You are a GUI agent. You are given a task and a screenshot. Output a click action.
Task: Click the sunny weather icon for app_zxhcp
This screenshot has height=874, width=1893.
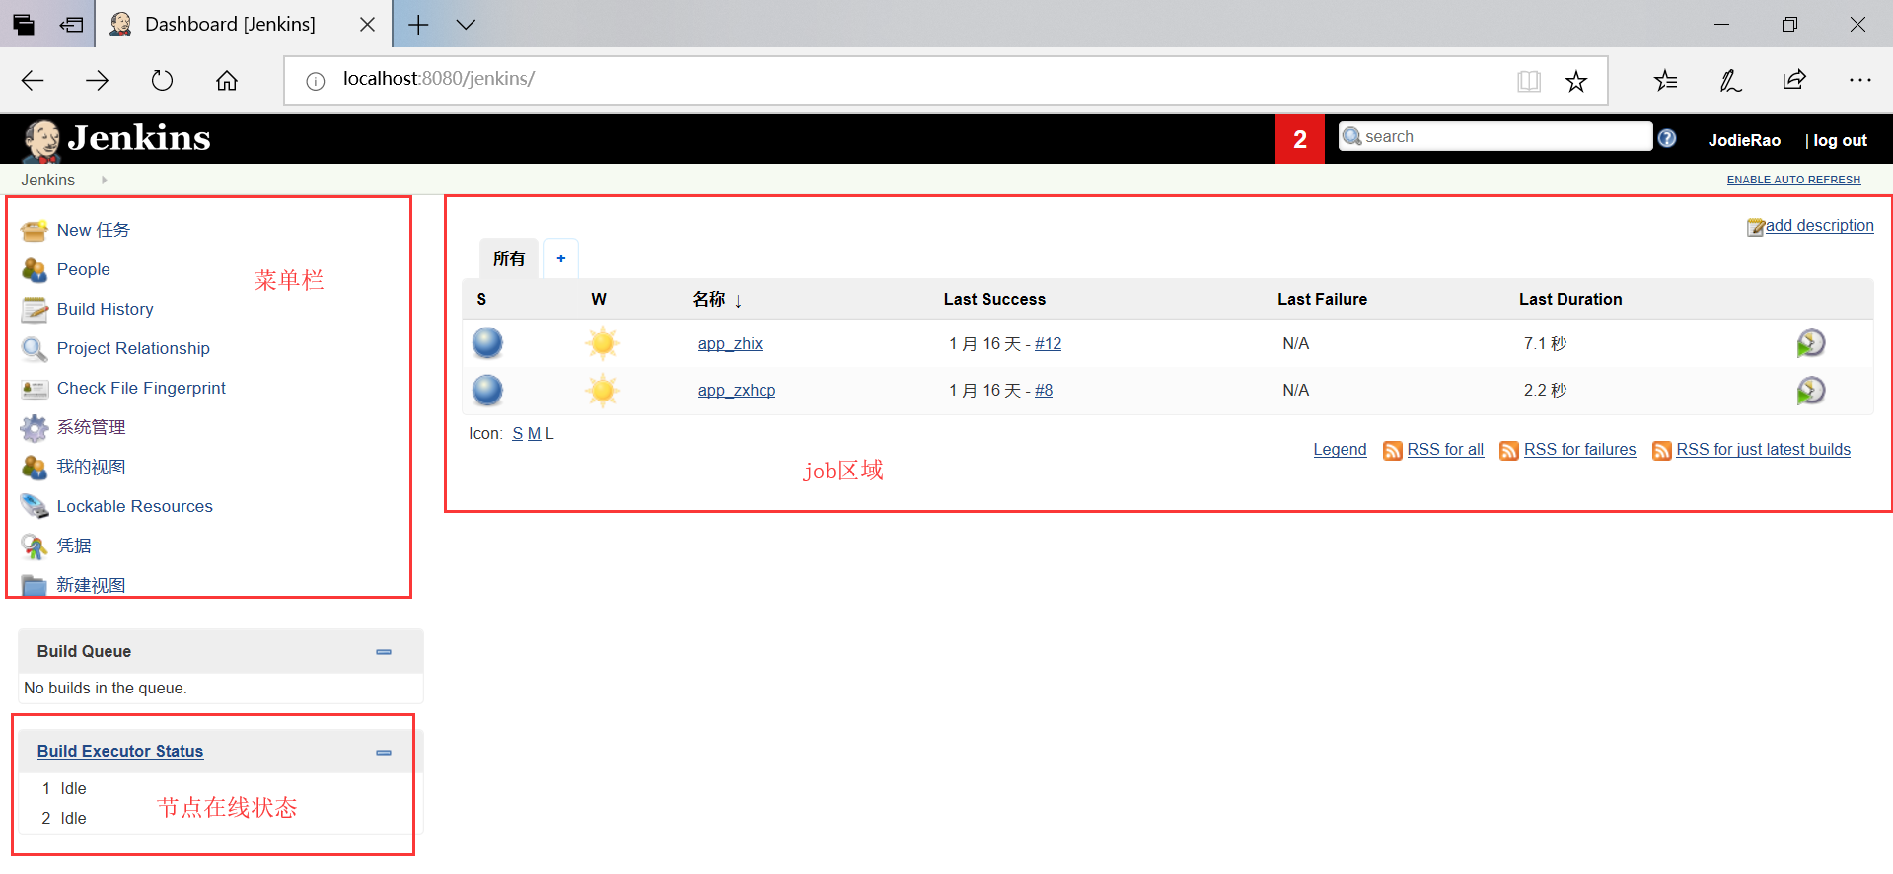pos(602,391)
